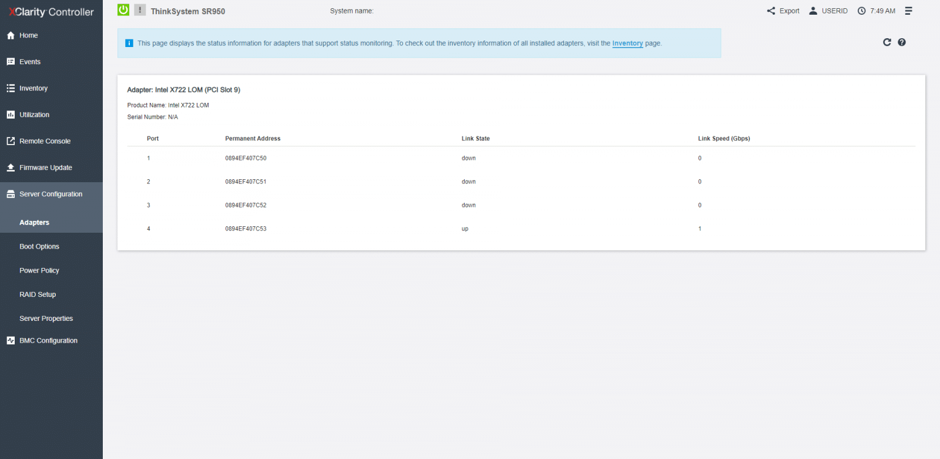Click the Port column header
This screenshot has width=940, height=459.
click(153, 139)
